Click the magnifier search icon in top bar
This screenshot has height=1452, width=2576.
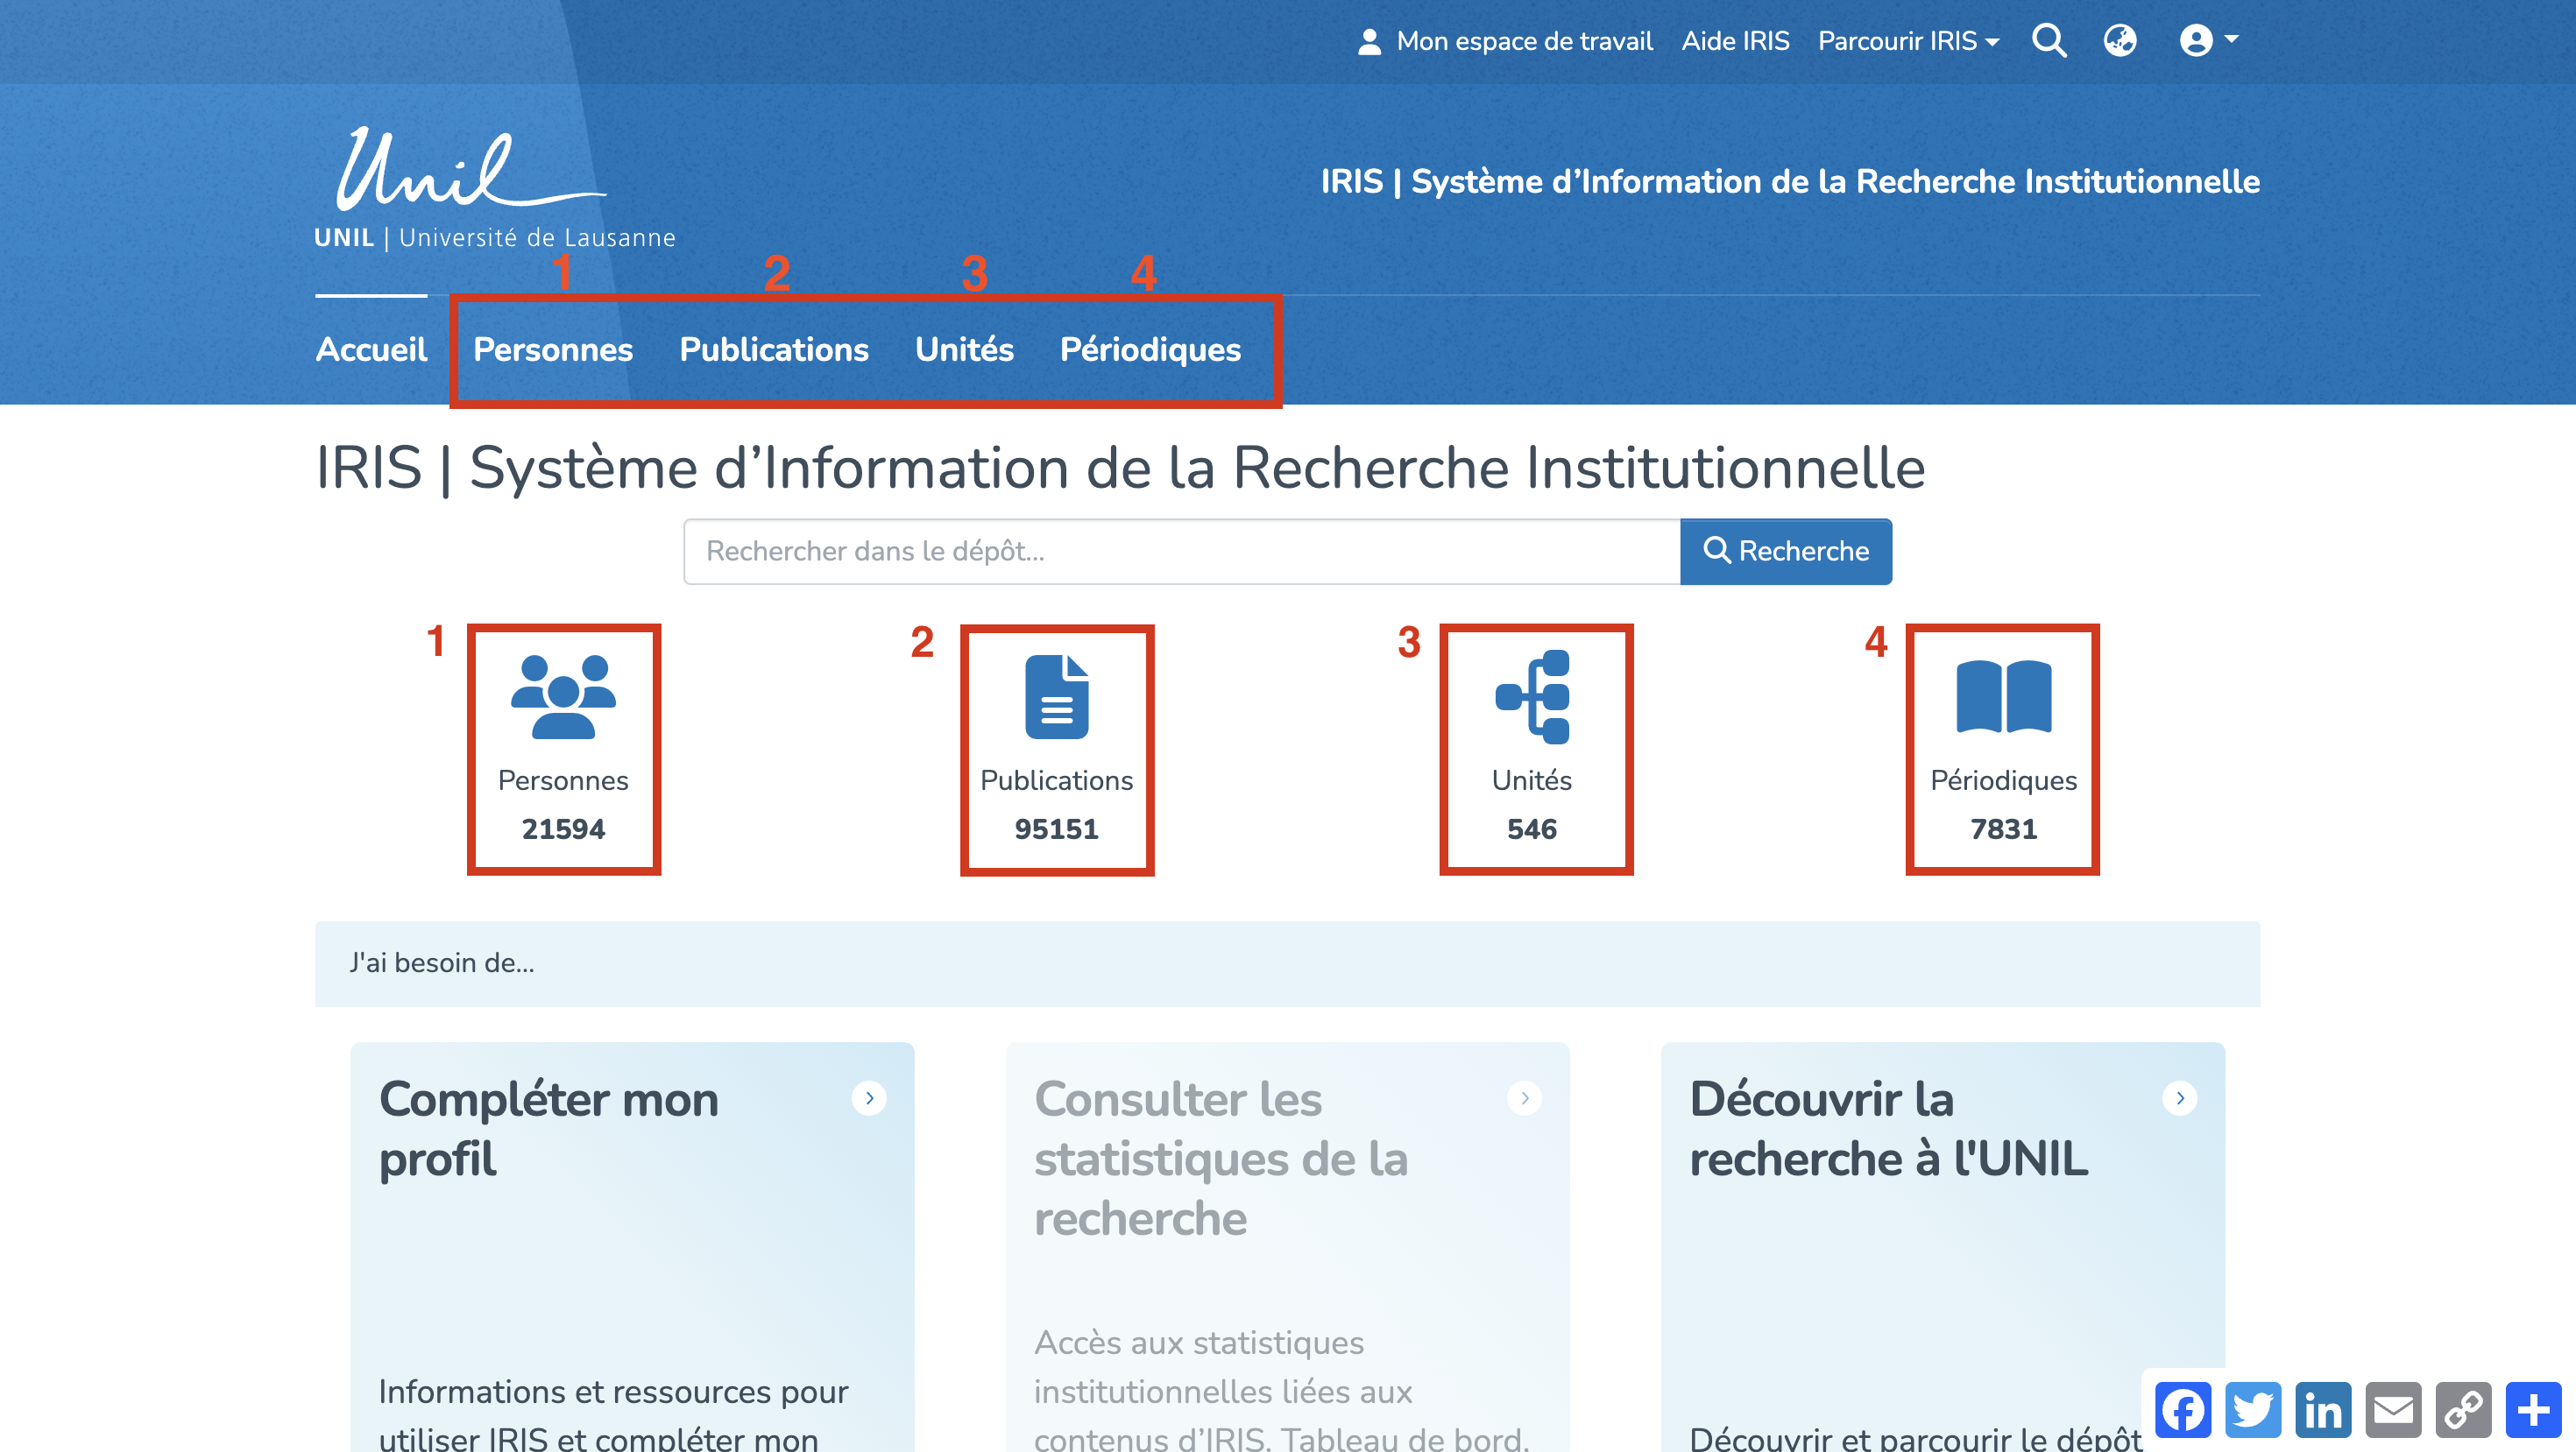click(x=2048, y=41)
